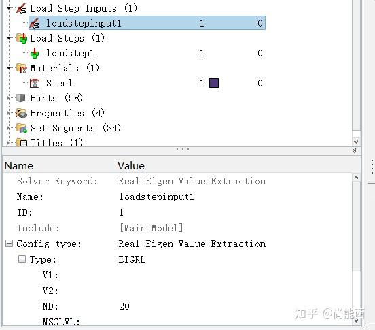This screenshot has height=330, width=375.
Task: Click the Properties folder icon
Action: [22, 113]
